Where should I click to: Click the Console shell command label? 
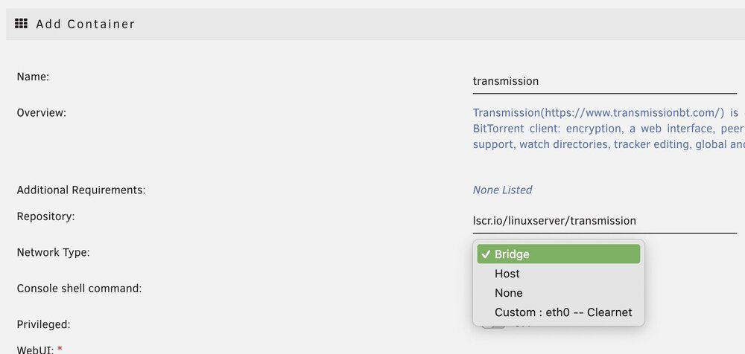(80, 289)
